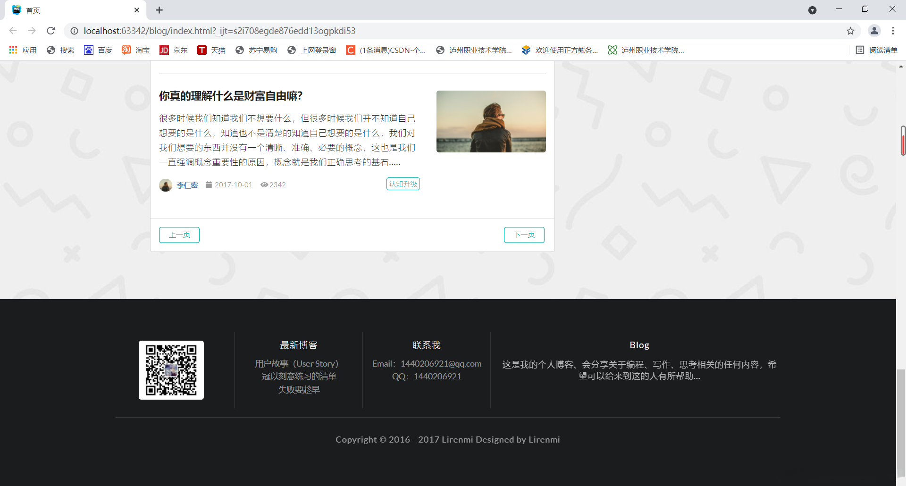Open the CSDN bookmark icon
The height and width of the screenshot is (486, 906).
tap(351, 50)
